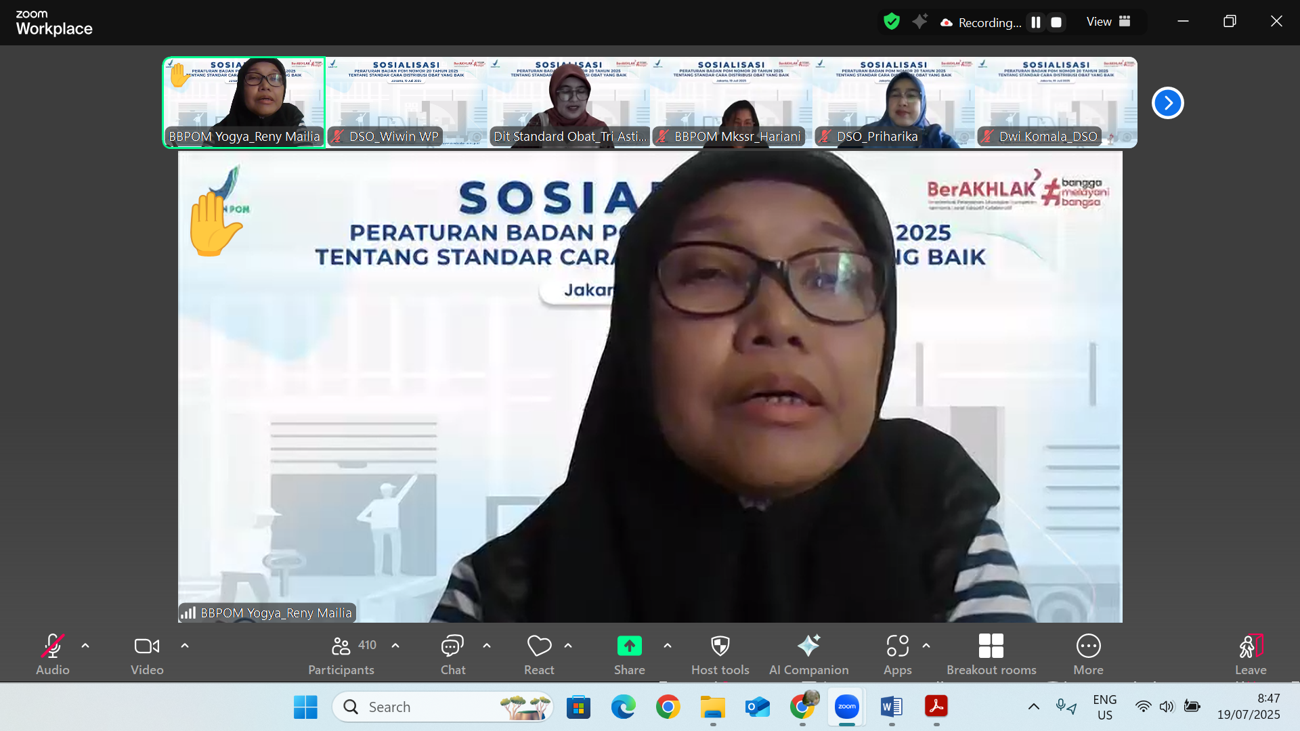Expand audio settings arrow next to Audio

point(85,646)
